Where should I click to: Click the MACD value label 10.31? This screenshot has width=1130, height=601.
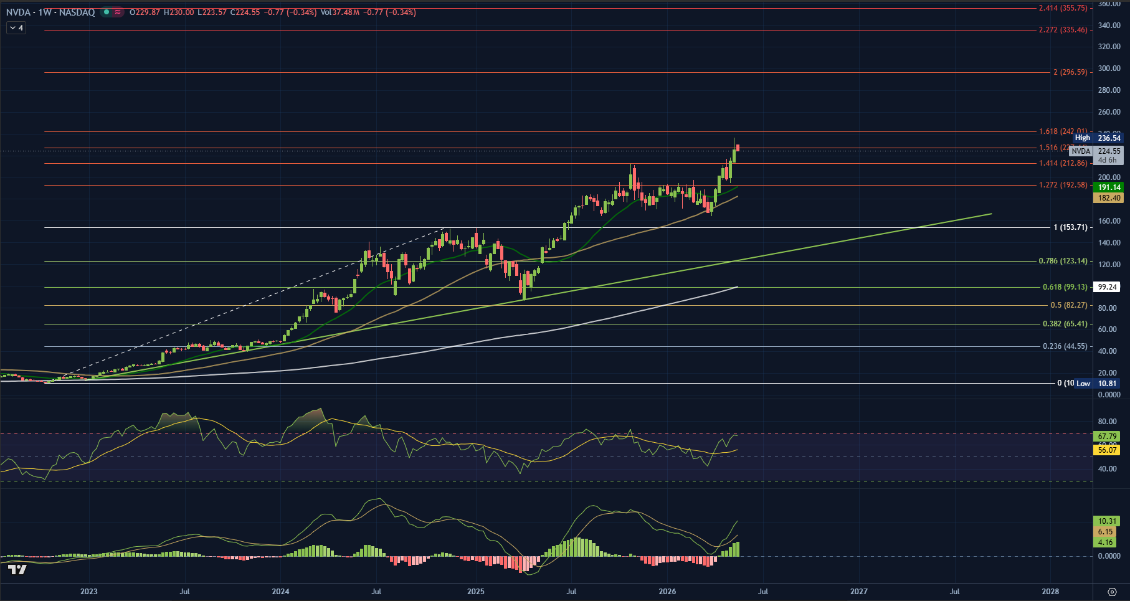coord(1107,521)
